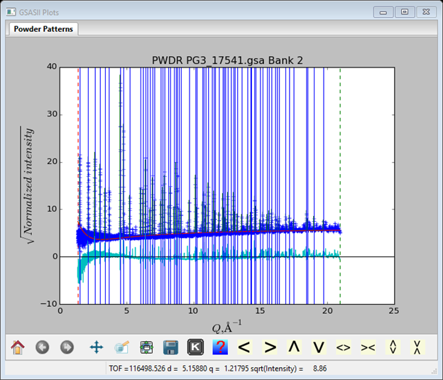Compress plot horizontally with >< button
The image size is (443, 380).
(368, 347)
